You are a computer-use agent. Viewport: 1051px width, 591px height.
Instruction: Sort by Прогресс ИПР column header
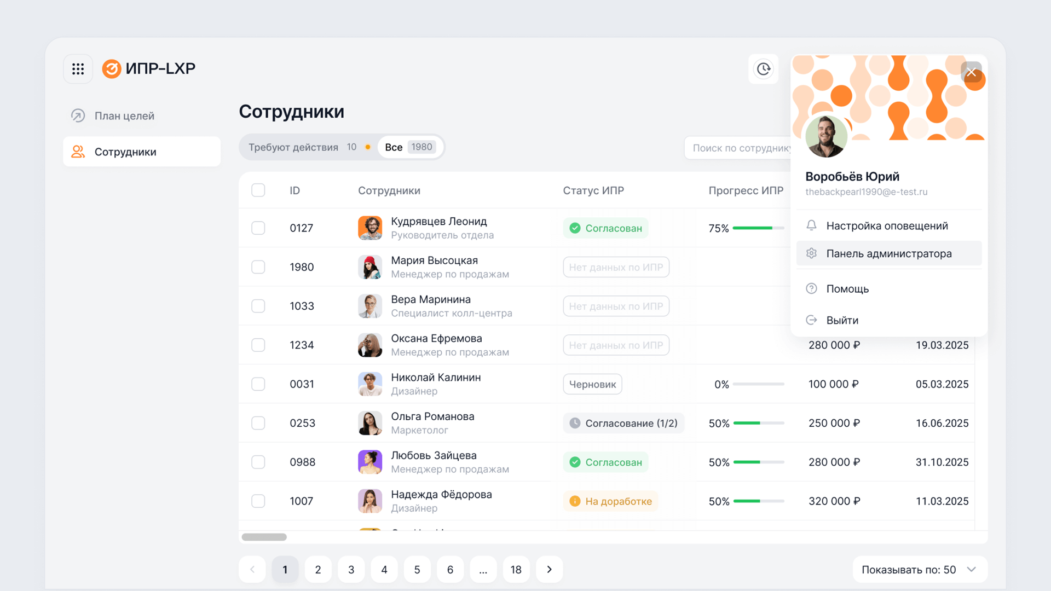pyautogui.click(x=746, y=190)
